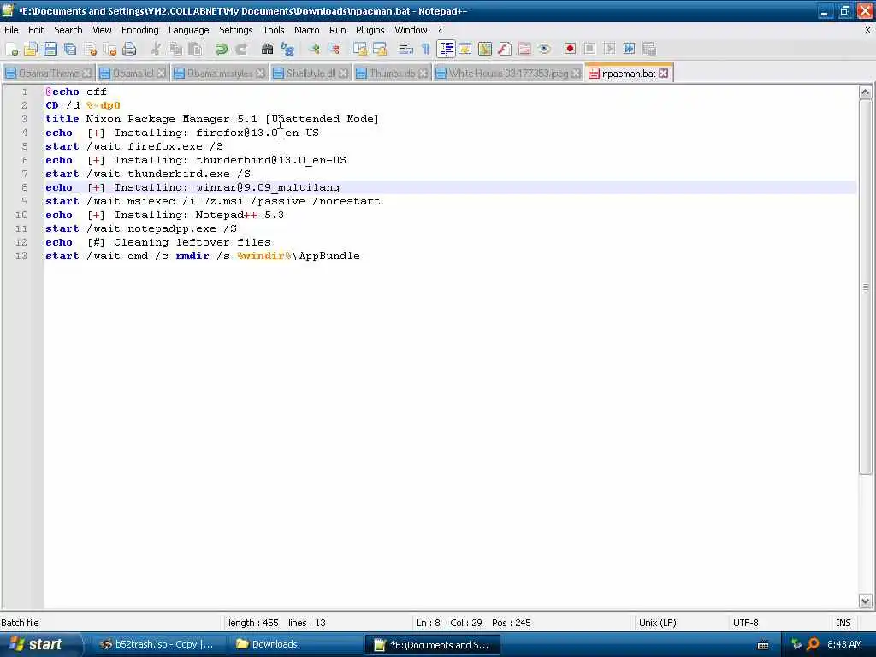Viewport: 876px width, 657px height.
Task: Switch to the Thumbs.db tab
Action: click(x=392, y=74)
